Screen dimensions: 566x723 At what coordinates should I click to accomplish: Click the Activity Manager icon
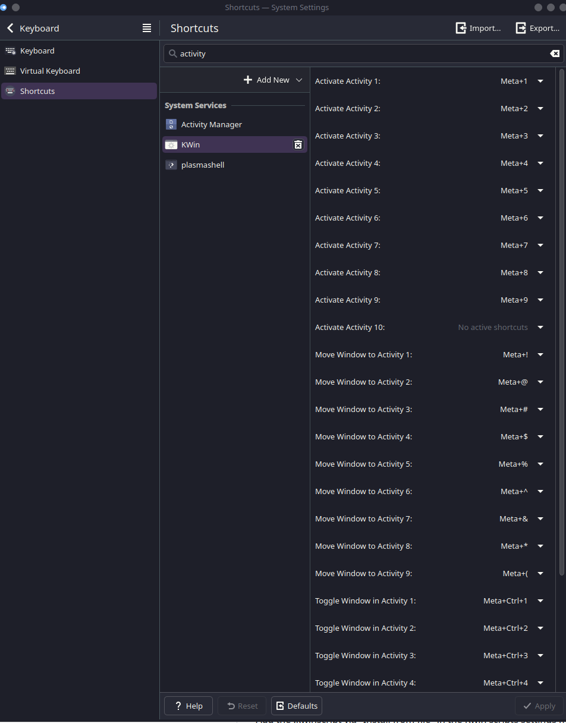pyautogui.click(x=171, y=124)
